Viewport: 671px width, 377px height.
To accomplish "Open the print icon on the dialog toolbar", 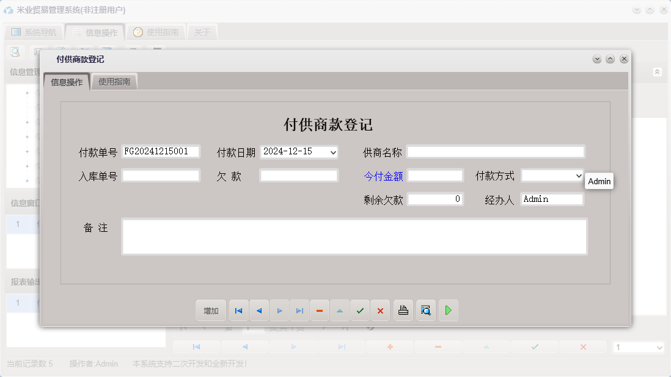I will [403, 311].
